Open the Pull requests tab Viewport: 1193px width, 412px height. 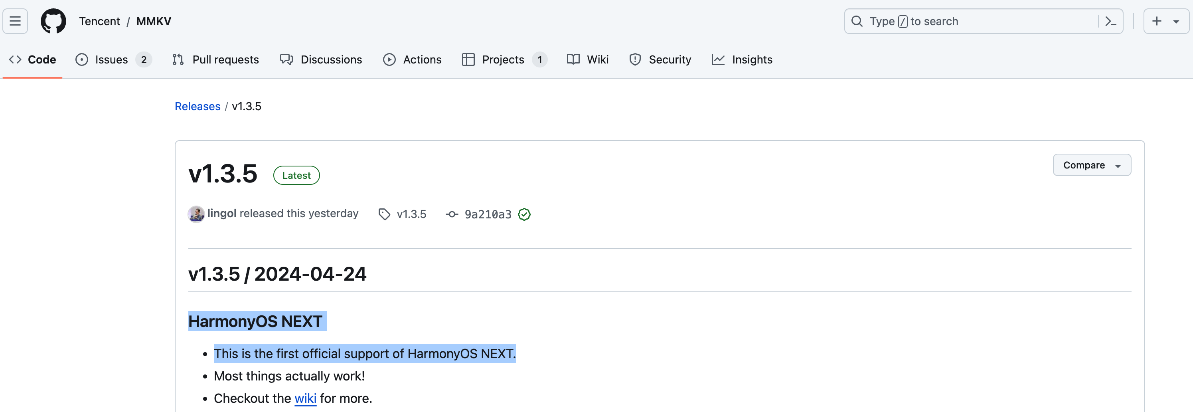[x=215, y=60]
